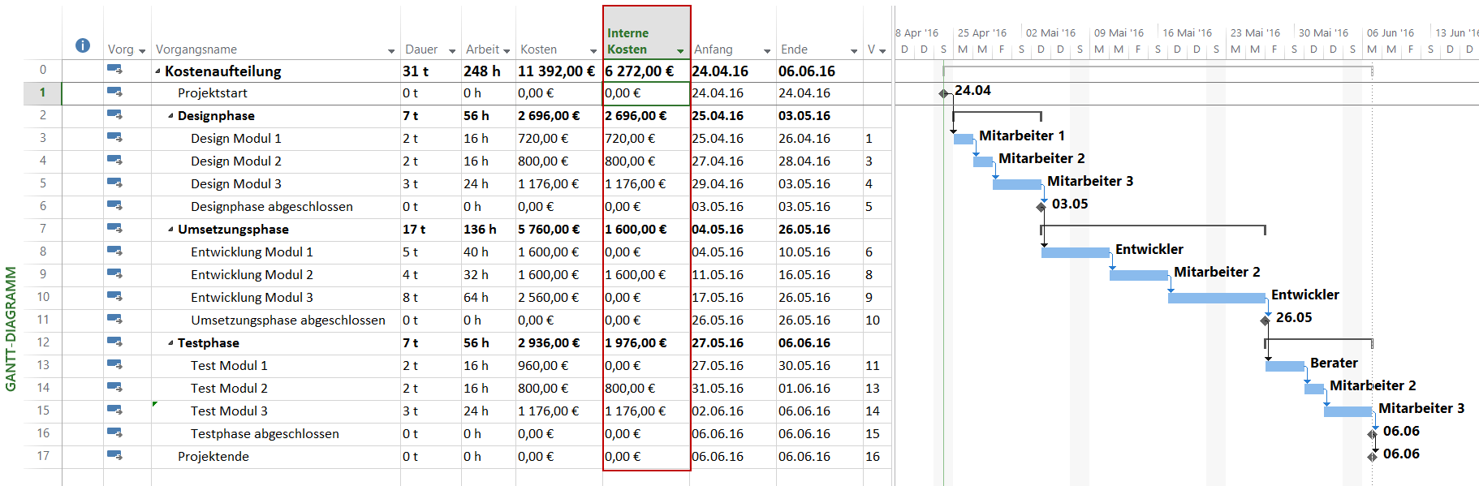
Task: Click the 03.05 milestone diamond in Gantt chart
Action: [x=1041, y=207]
